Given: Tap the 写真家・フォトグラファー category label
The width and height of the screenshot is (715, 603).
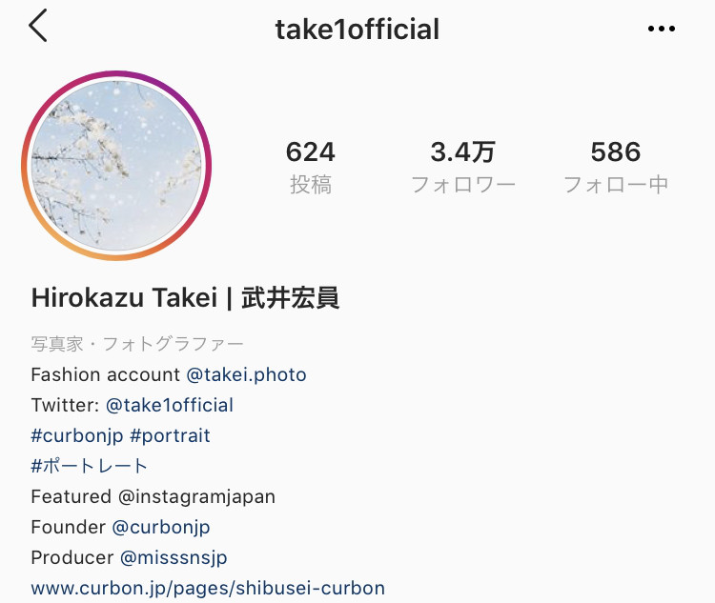Looking at the screenshot, I should click(137, 344).
